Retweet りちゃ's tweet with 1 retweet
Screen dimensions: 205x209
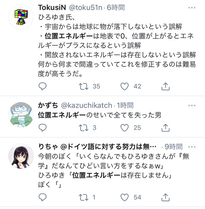click(x=84, y=198)
